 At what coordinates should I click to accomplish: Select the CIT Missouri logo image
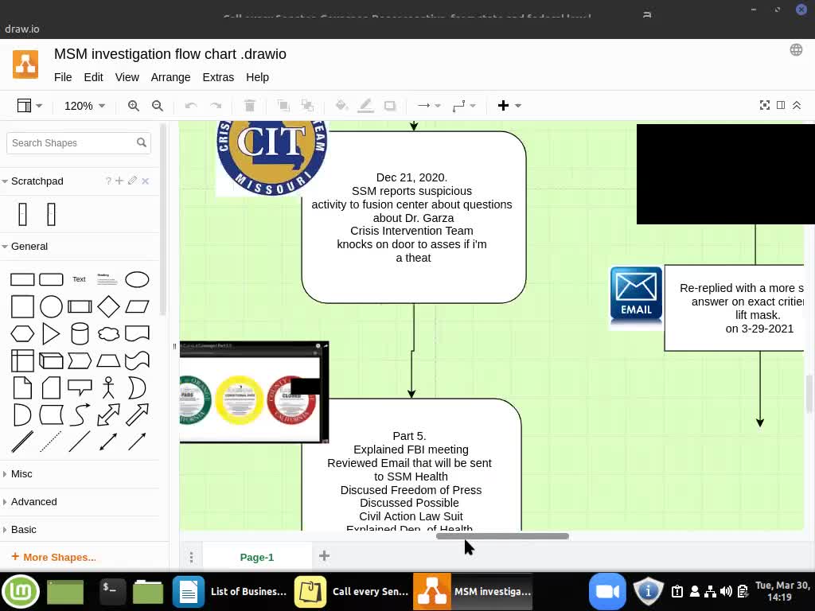271,158
